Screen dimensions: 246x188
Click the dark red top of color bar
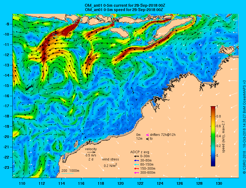213,108
